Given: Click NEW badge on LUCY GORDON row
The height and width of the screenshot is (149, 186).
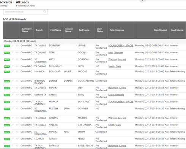Looking at the screenshot, I should [x=7, y=60].
